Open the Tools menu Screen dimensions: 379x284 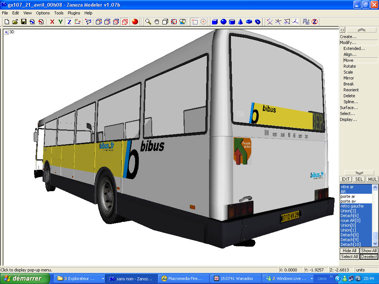pyautogui.click(x=59, y=13)
